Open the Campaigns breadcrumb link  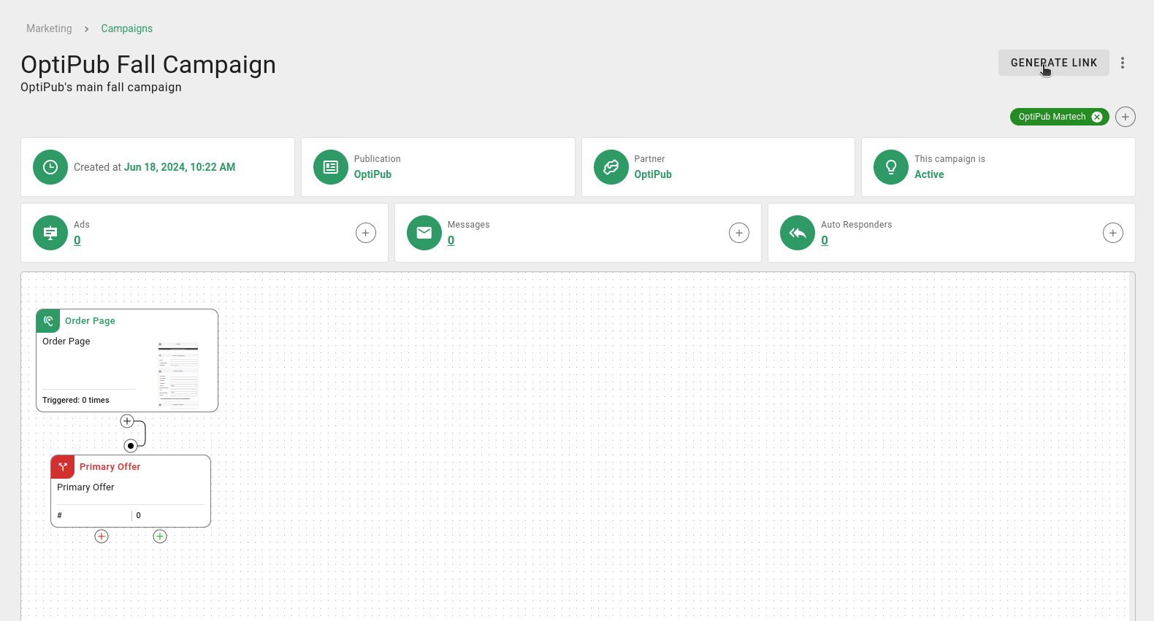click(126, 28)
